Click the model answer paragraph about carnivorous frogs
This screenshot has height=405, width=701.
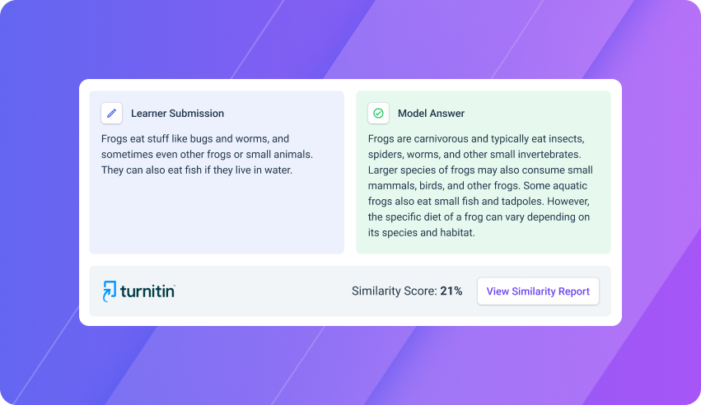(x=480, y=185)
